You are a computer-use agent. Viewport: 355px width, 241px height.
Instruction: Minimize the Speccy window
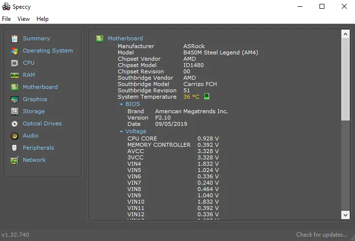click(300, 7)
